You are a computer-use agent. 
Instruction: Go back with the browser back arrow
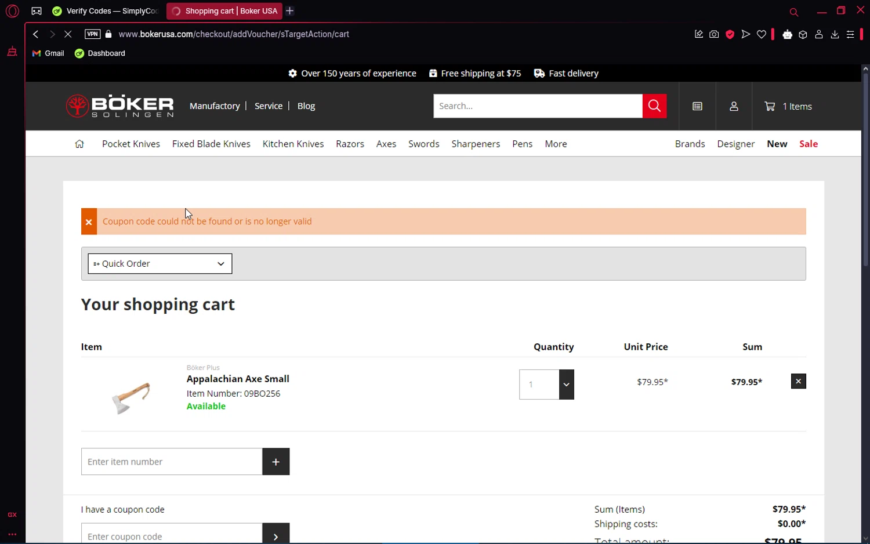(x=36, y=34)
